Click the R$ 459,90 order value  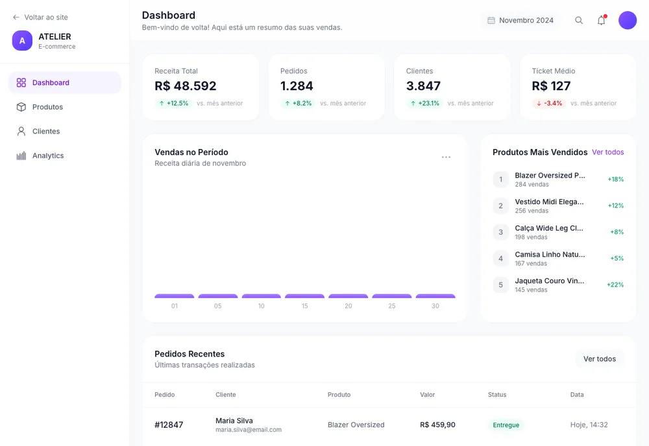click(437, 425)
